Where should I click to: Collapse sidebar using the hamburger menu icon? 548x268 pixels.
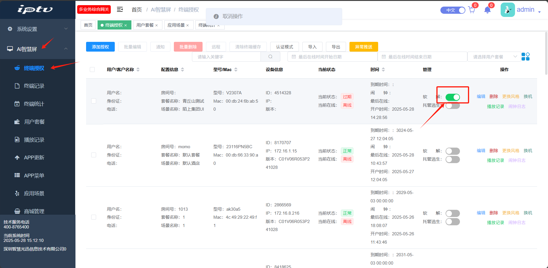(120, 9)
